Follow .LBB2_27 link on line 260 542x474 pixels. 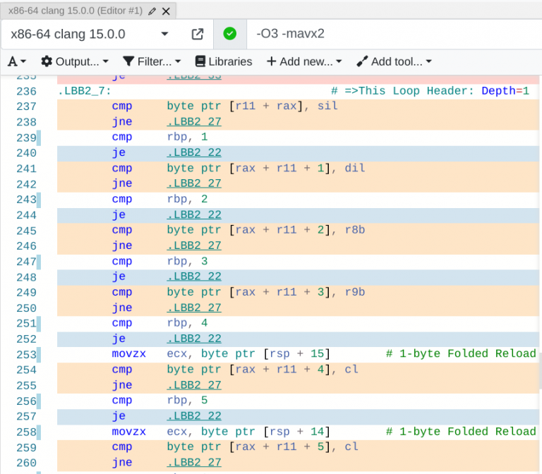click(x=194, y=463)
